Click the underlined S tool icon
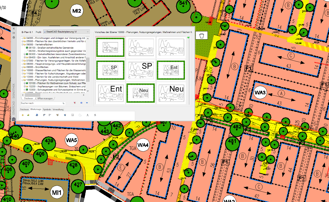Viewport: 329px width, 202px height. (x=87, y=115)
